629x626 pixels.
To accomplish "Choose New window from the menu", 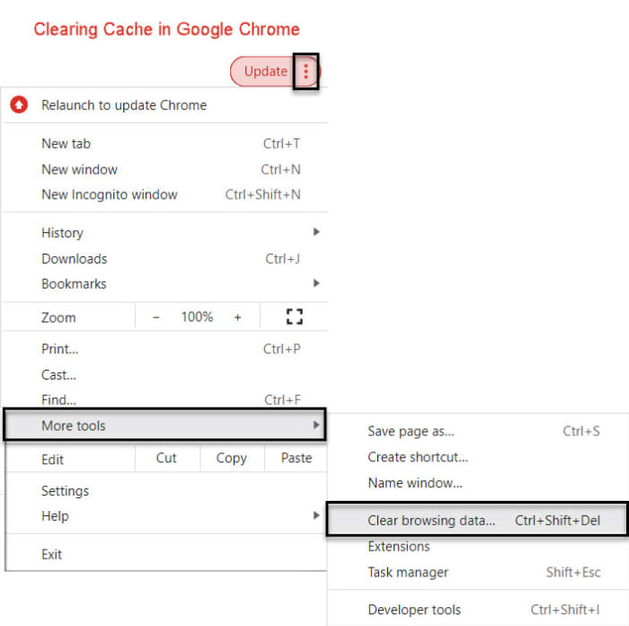I will click(x=164, y=169).
